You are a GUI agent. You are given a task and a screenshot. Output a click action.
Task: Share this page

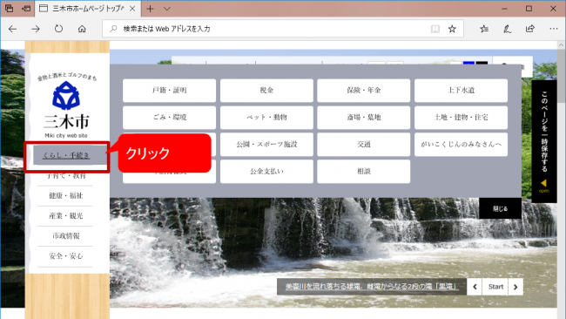(x=530, y=29)
